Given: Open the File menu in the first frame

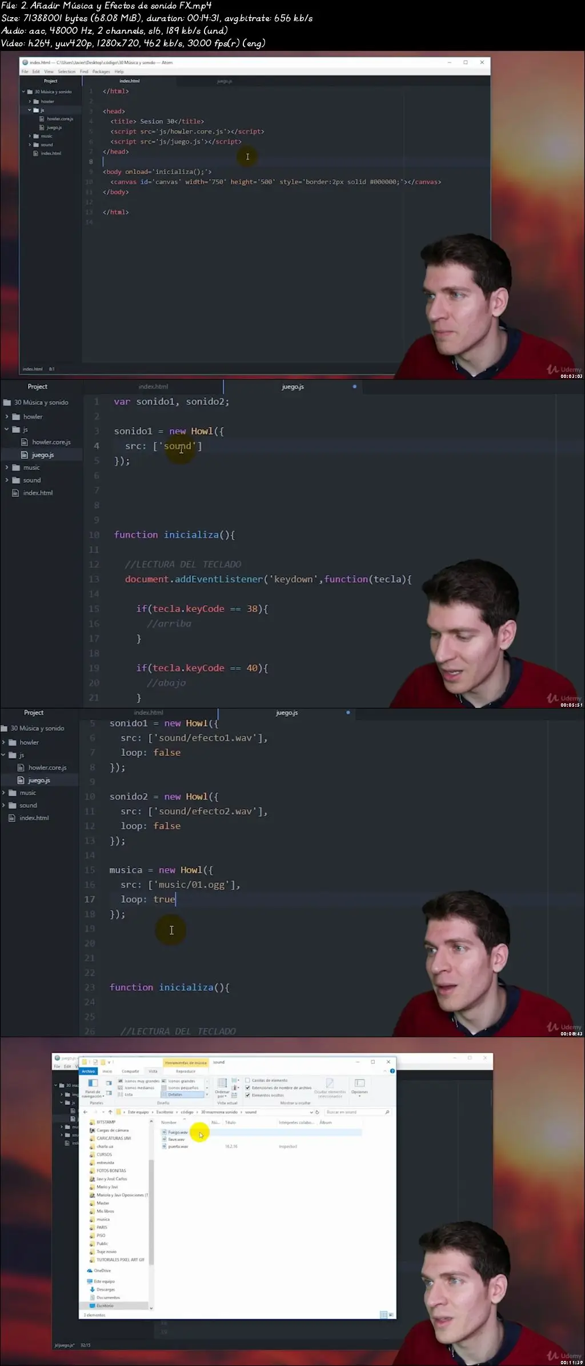Looking at the screenshot, I should point(25,71).
